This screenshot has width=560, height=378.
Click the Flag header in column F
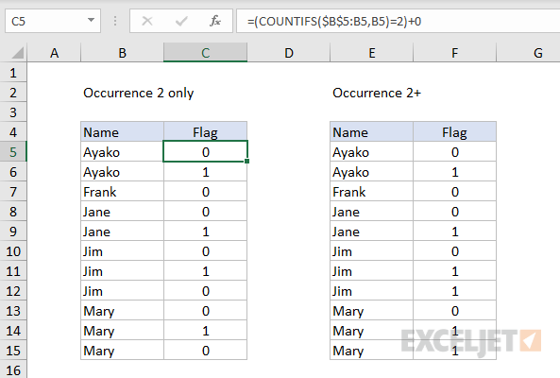click(454, 132)
